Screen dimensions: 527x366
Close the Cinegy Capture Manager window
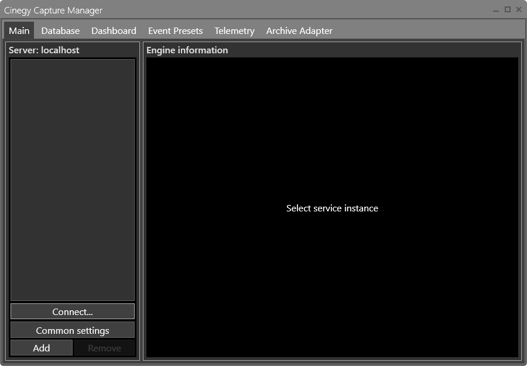pyautogui.click(x=519, y=10)
